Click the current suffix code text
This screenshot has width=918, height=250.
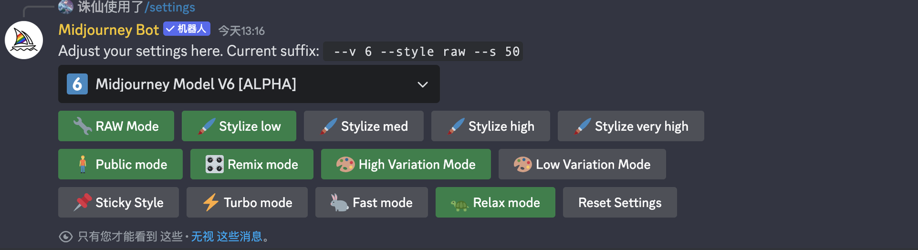click(x=423, y=52)
